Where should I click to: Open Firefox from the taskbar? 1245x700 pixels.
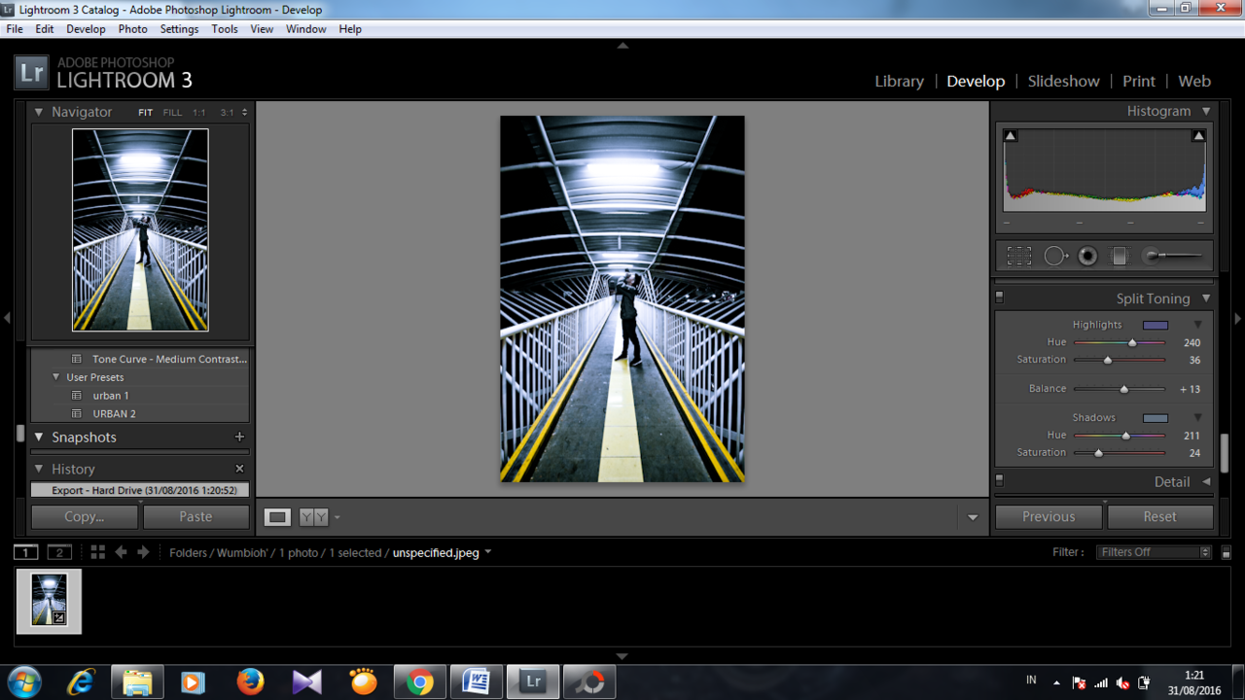(250, 682)
